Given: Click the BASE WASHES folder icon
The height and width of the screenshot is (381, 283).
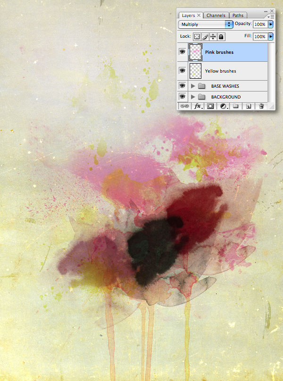Looking at the screenshot, I should (201, 86).
